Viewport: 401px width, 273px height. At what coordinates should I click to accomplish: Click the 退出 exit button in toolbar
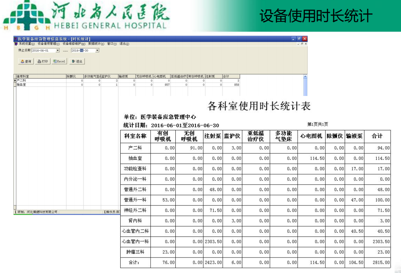click(x=77, y=61)
